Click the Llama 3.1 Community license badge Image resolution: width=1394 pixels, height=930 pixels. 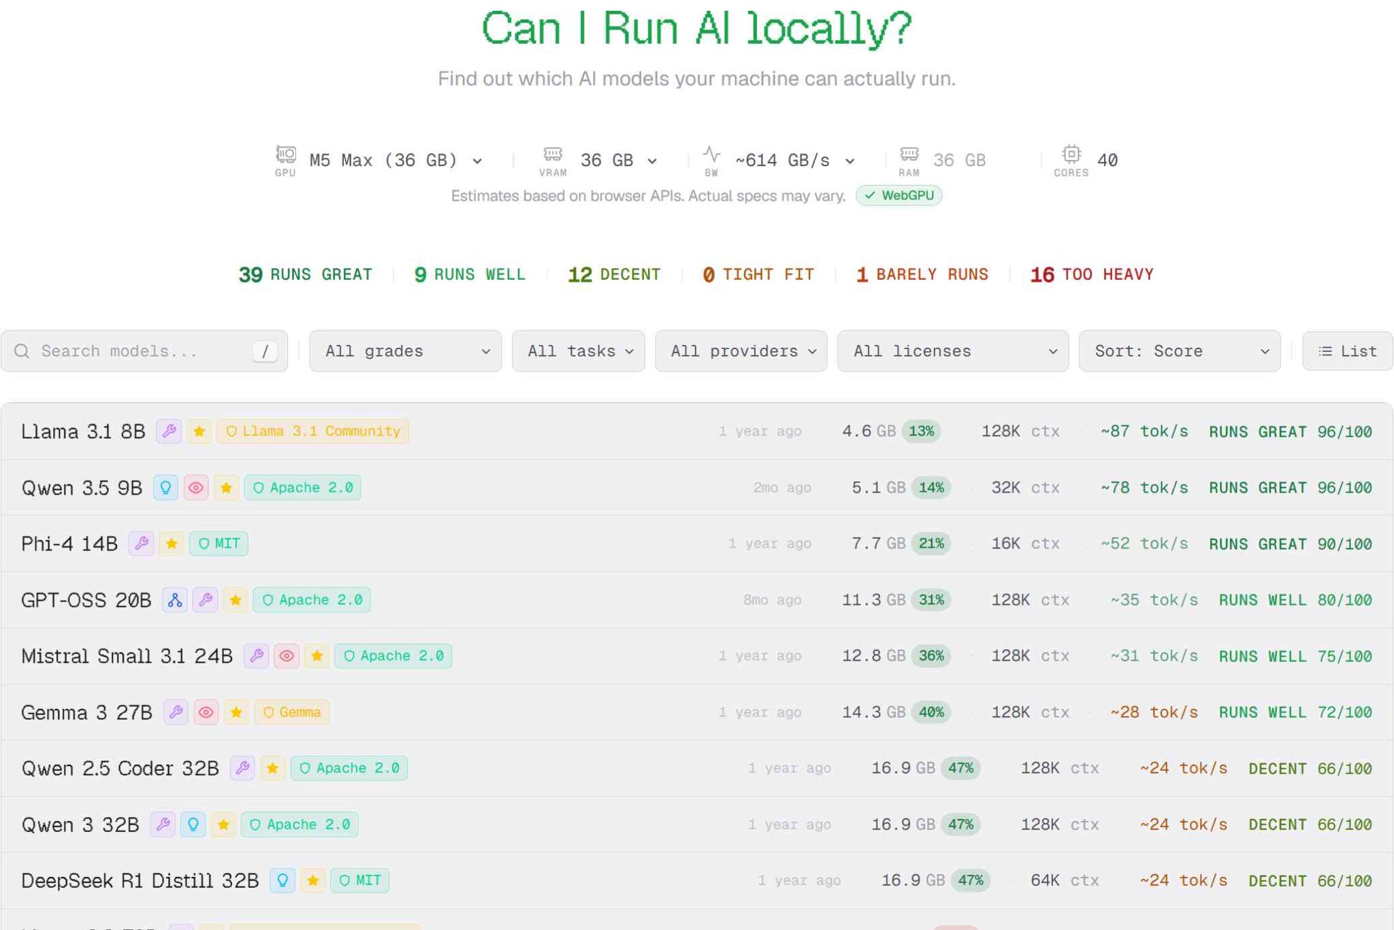coord(312,431)
